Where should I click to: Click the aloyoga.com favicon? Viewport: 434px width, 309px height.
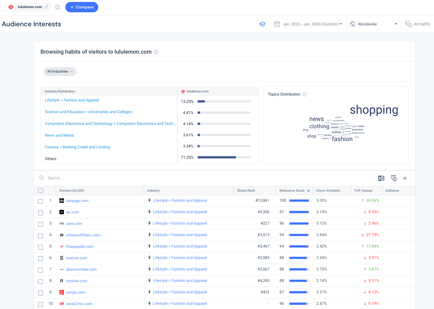[x=62, y=201]
